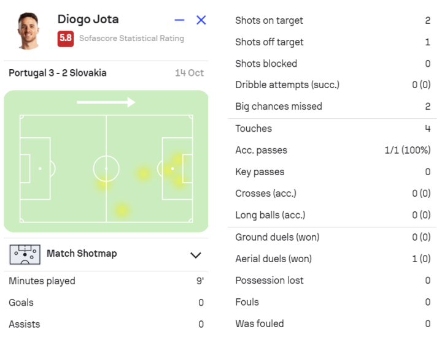Close the Diogo Jota statistics popup
The height and width of the screenshot is (340, 442).
(x=201, y=20)
